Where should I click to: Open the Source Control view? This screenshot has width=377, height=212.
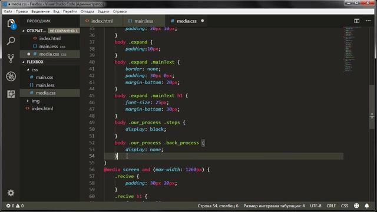(x=11, y=58)
